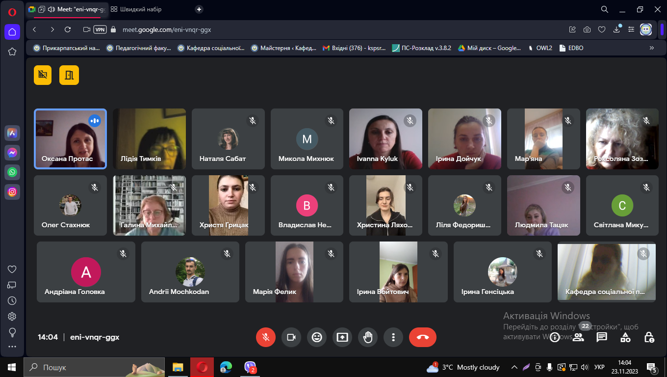Open the Activities shapes icon

(625, 337)
